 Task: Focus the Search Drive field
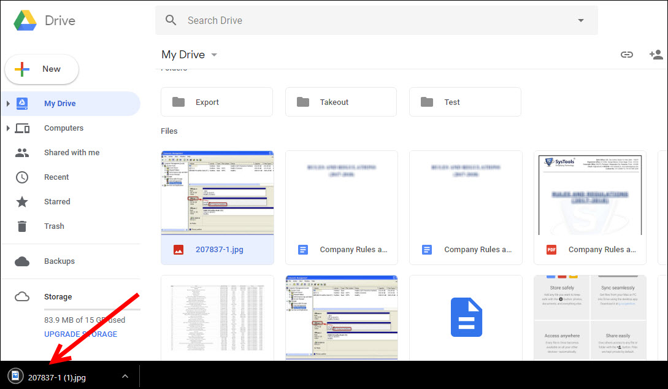click(x=377, y=20)
